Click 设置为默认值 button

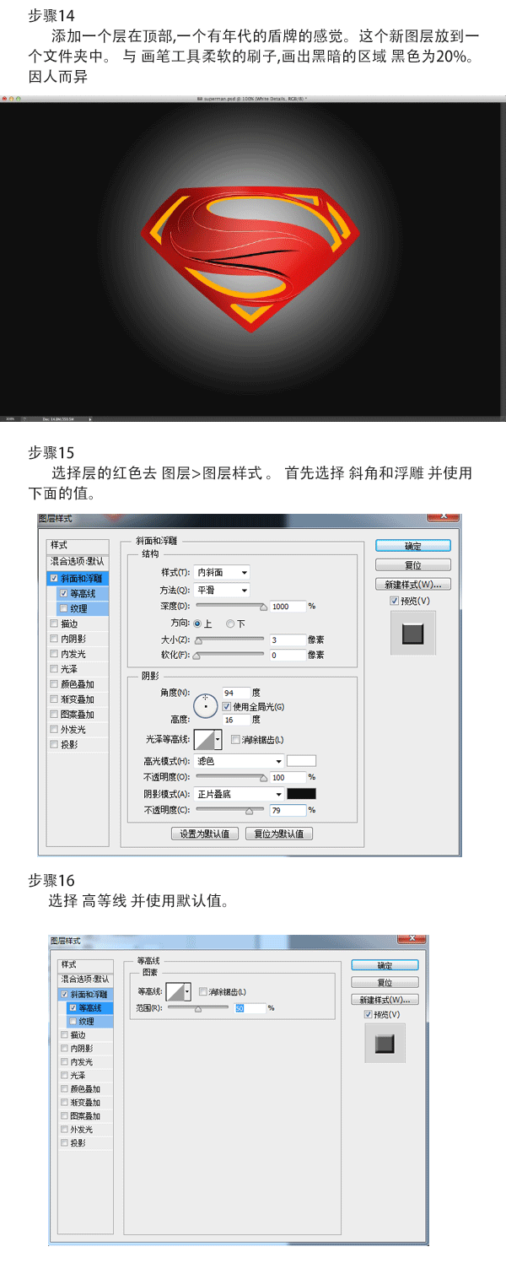204,834
